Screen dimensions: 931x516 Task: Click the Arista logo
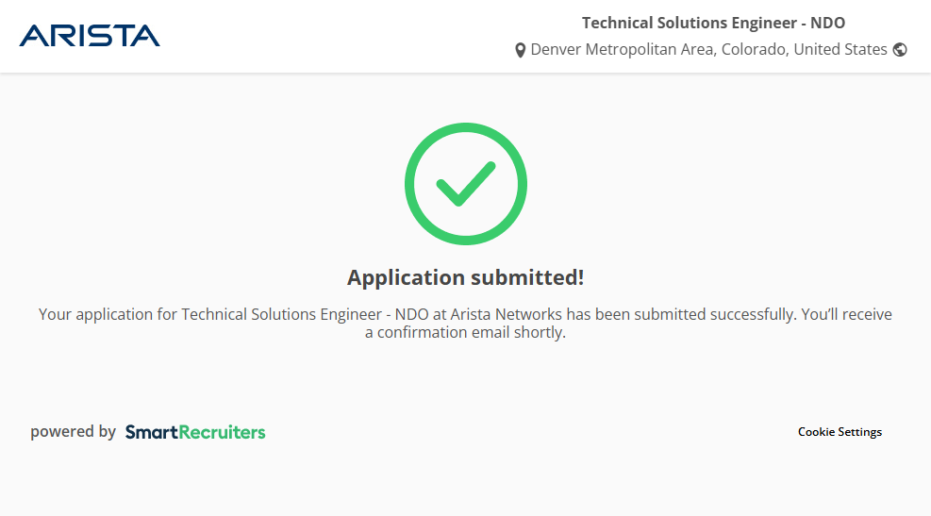click(90, 36)
